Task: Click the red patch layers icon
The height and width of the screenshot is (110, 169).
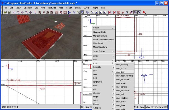Action: coord(123,12)
